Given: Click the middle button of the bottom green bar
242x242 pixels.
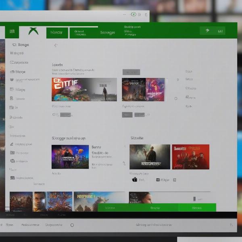Looking at the screenshot, I should (x=155, y=208).
